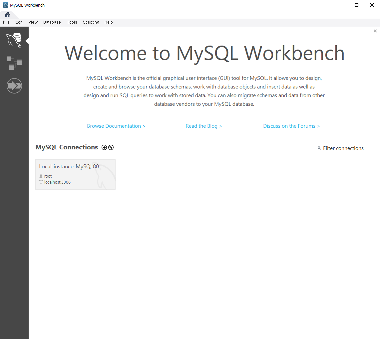The height and width of the screenshot is (339, 380).
Task: Follow the Browse Documentation link
Action: pyautogui.click(x=116, y=126)
